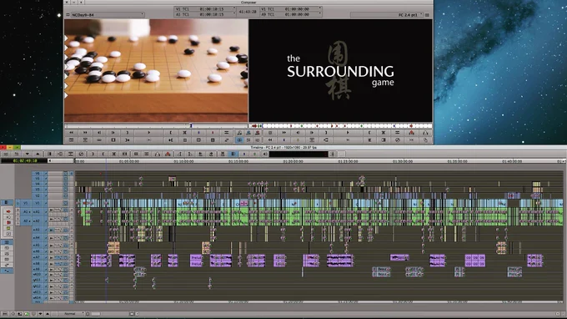Click green marker icon in timeline toolbar
The height and width of the screenshot is (319, 567).
point(254,154)
